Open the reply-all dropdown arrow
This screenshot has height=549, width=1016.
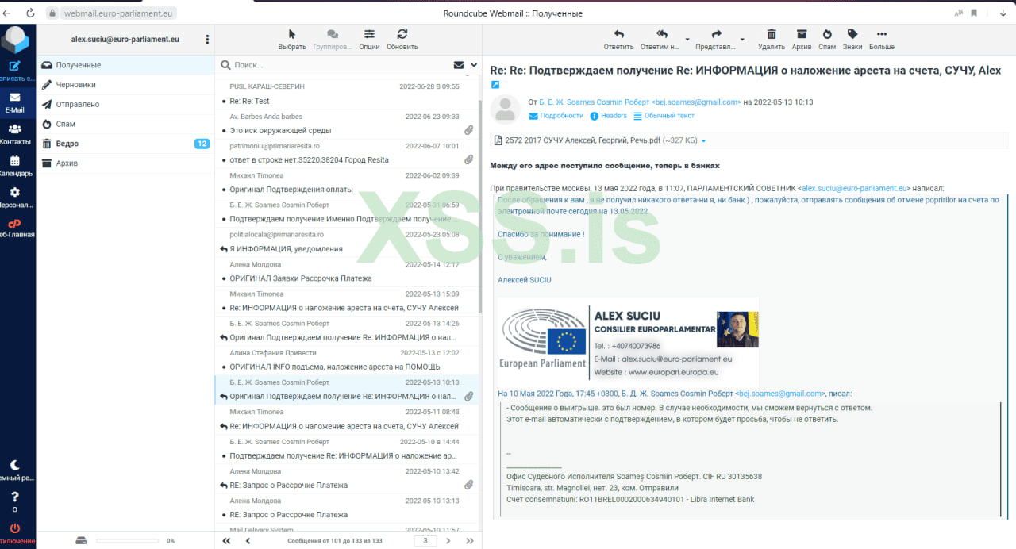point(687,39)
